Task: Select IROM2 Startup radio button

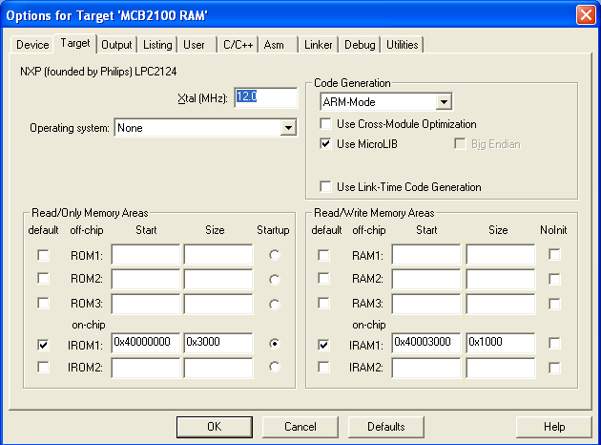Action: 276,367
